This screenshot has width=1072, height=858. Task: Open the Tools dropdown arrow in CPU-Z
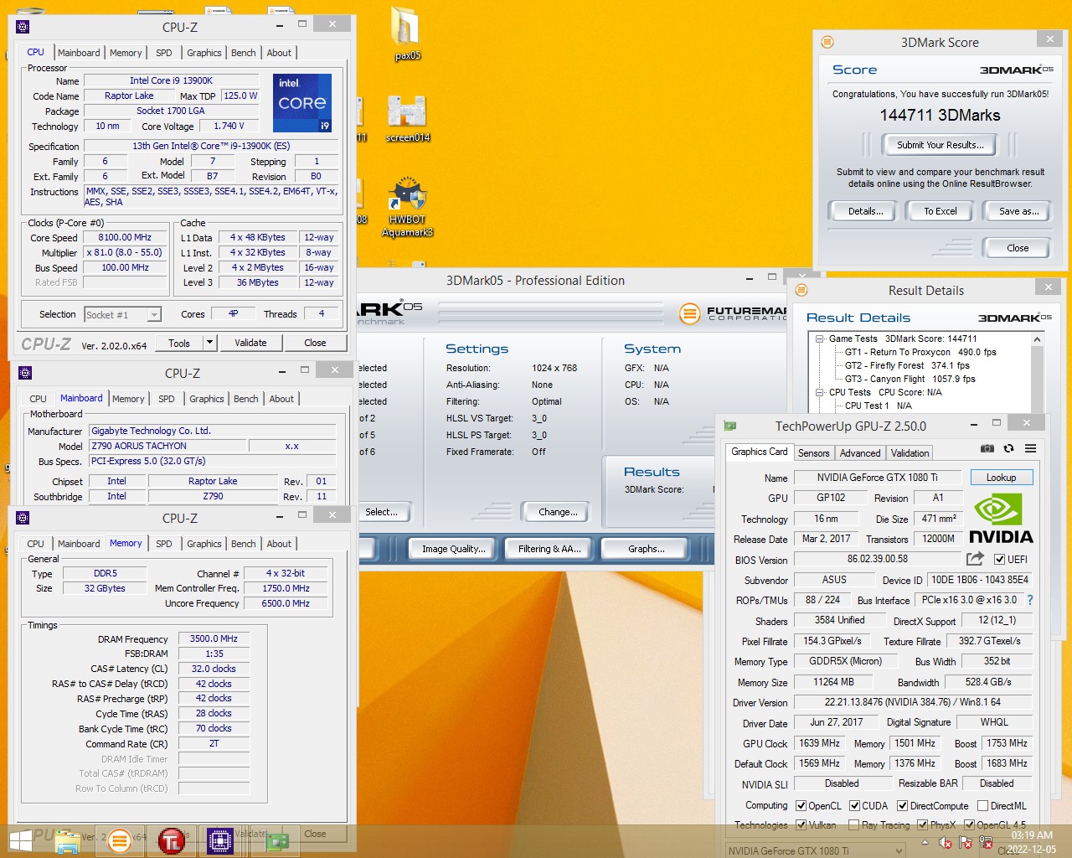pos(209,342)
